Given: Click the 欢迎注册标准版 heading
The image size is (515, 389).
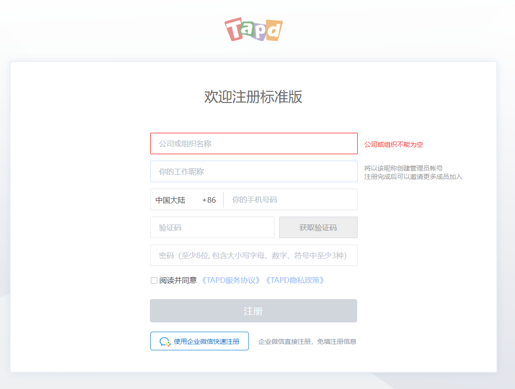Looking at the screenshot, I should pyautogui.click(x=253, y=96).
